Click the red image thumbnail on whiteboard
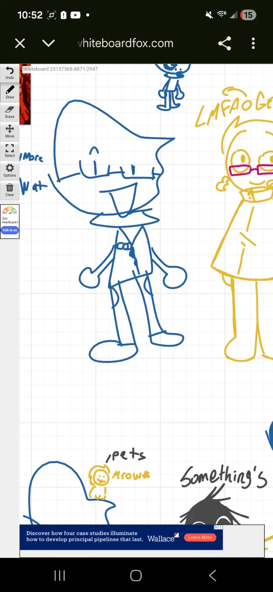 pyautogui.click(x=25, y=94)
